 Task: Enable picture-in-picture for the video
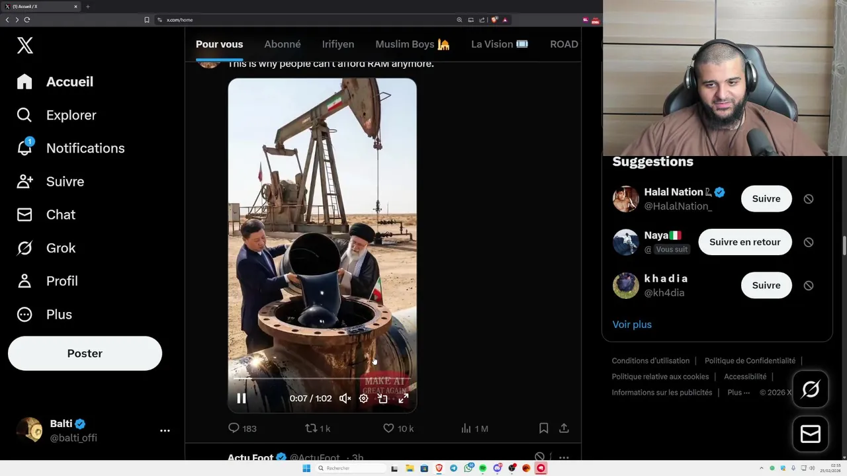(382, 398)
